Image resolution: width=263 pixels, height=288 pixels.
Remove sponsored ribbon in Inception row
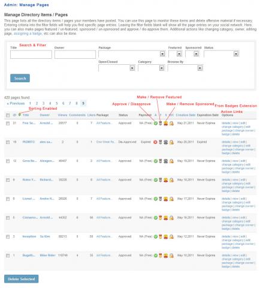[x=165, y=236]
